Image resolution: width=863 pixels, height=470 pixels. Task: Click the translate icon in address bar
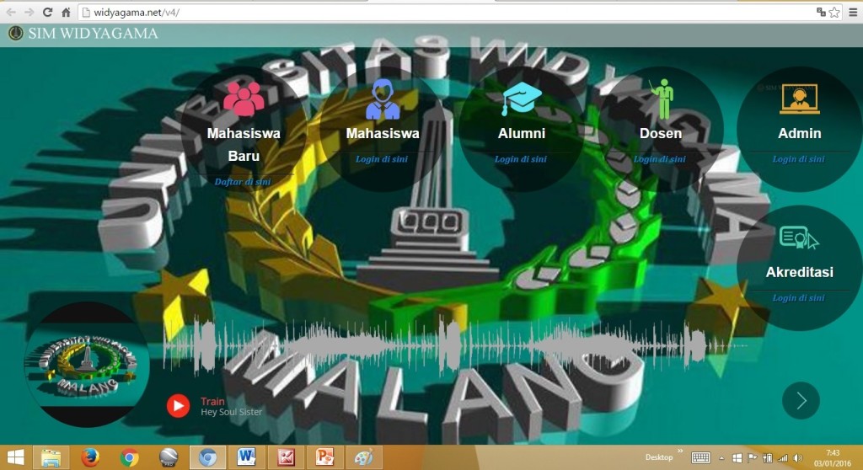point(821,12)
